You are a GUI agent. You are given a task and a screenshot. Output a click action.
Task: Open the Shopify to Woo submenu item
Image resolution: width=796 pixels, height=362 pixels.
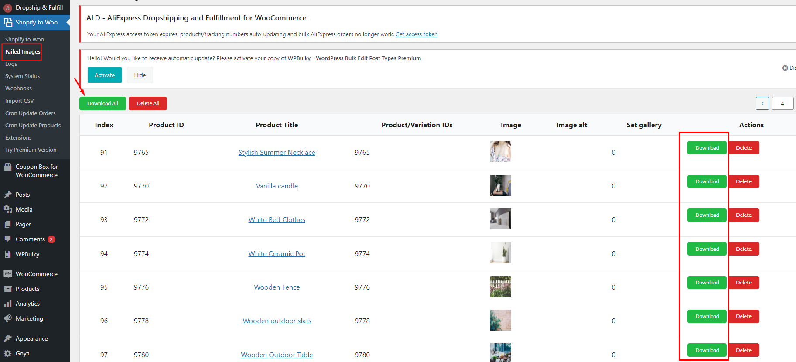[x=25, y=39]
